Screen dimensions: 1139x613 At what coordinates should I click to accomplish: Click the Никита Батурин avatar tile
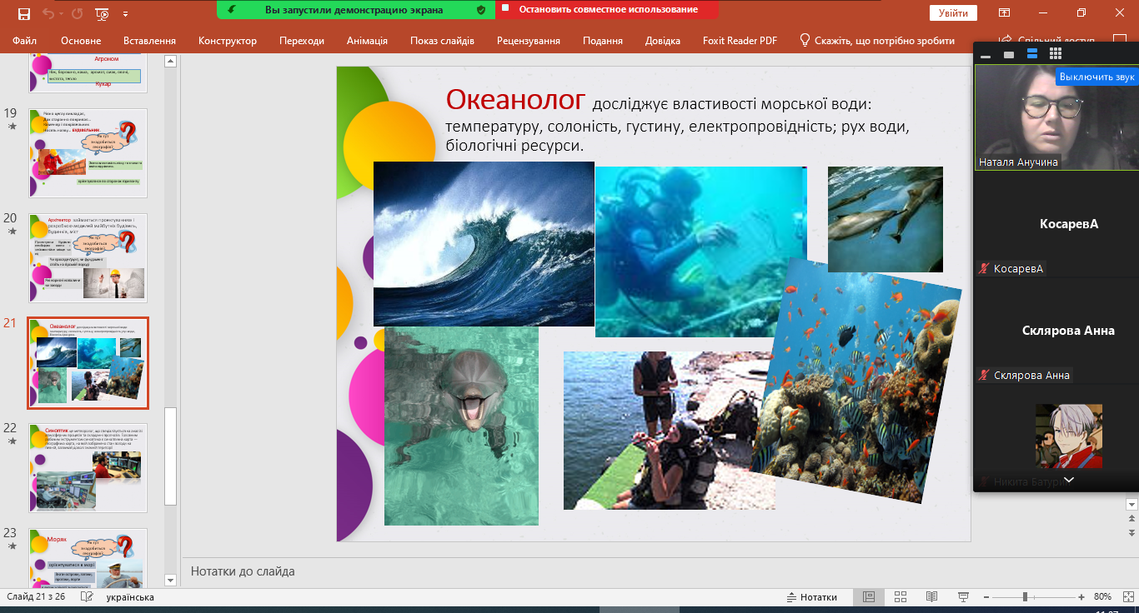(x=1068, y=436)
